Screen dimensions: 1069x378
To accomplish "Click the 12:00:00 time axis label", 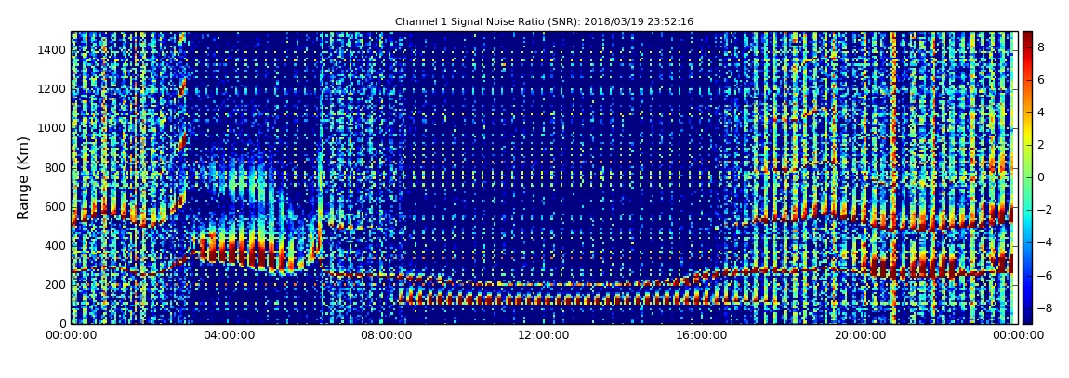I will click(545, 335).
